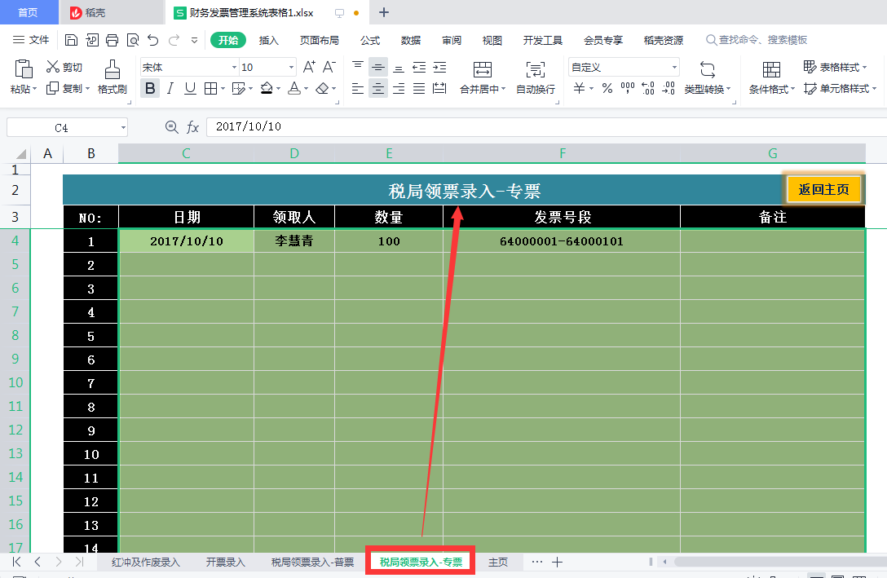887x578 pixels.
Task: Open the 红冲及作废录入 sheet tab
Action: tap(145, 563)
